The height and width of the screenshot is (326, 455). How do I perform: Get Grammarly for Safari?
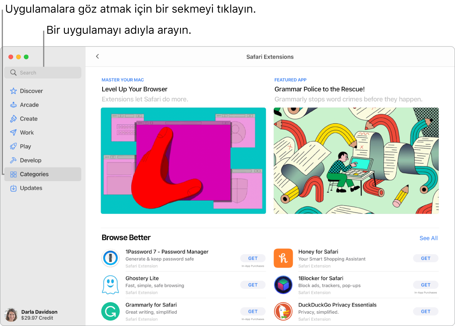253,312
